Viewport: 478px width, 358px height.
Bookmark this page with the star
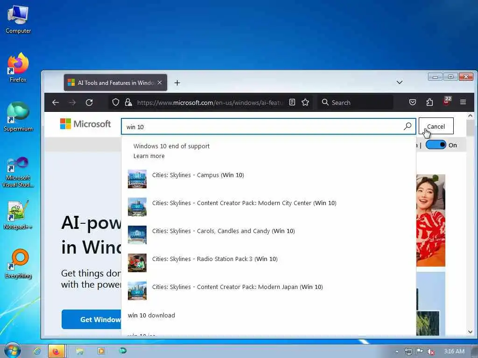coord(305,102)
